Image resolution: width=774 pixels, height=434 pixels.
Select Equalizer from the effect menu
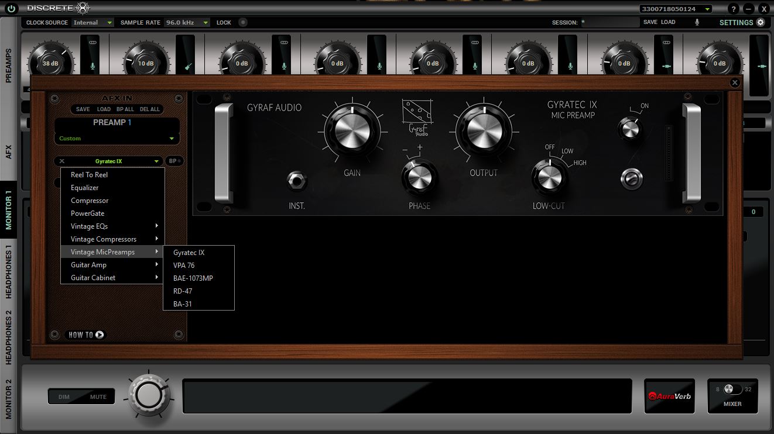tap(113, 188)
